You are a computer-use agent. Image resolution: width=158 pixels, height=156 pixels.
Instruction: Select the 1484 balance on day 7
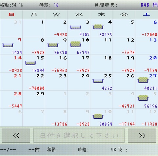pos(17,52)
